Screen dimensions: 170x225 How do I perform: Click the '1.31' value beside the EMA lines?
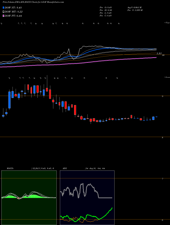[x=159, y=54]
